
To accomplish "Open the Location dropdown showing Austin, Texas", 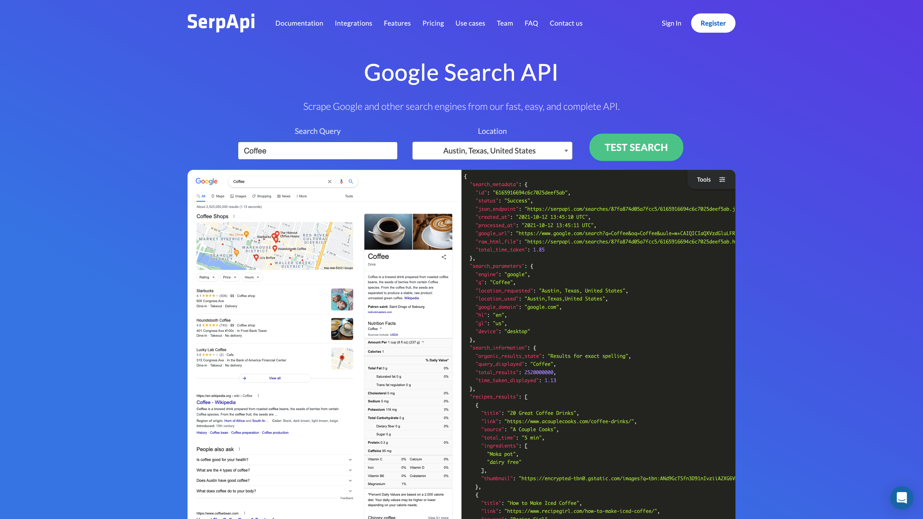I will coord(492,151).
